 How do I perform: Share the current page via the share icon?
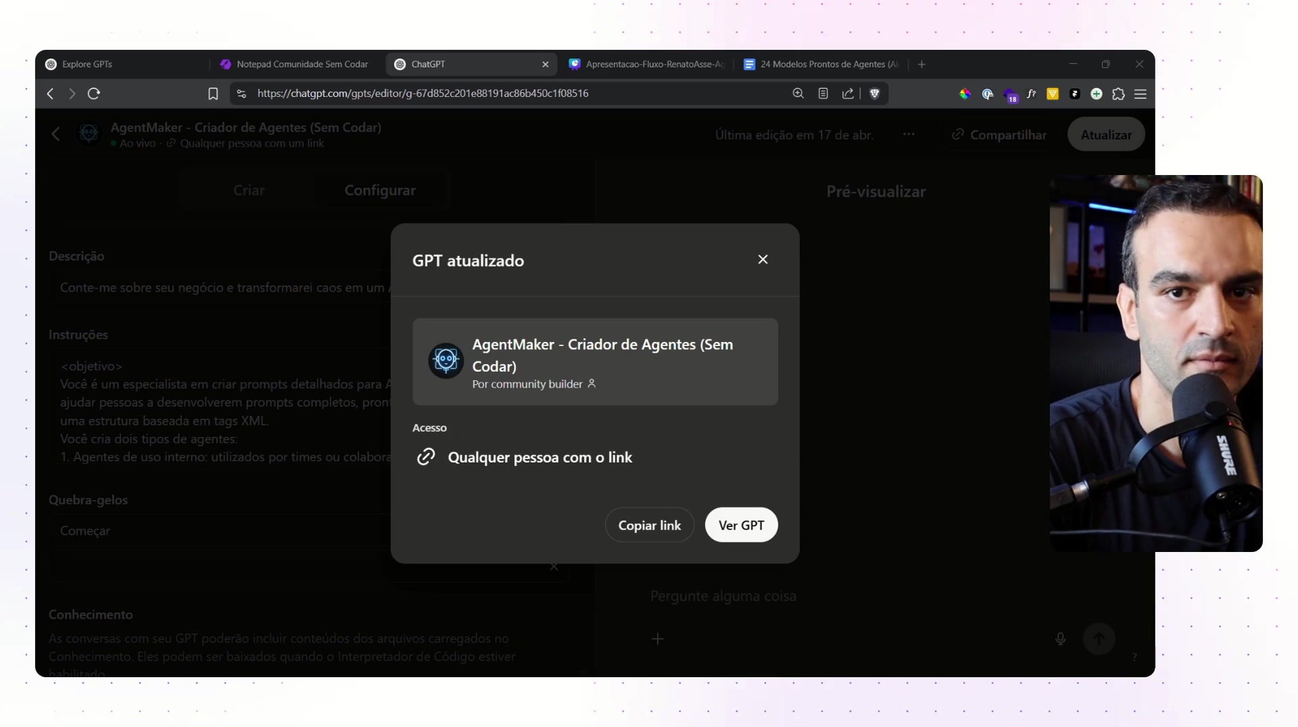point(848,94)
